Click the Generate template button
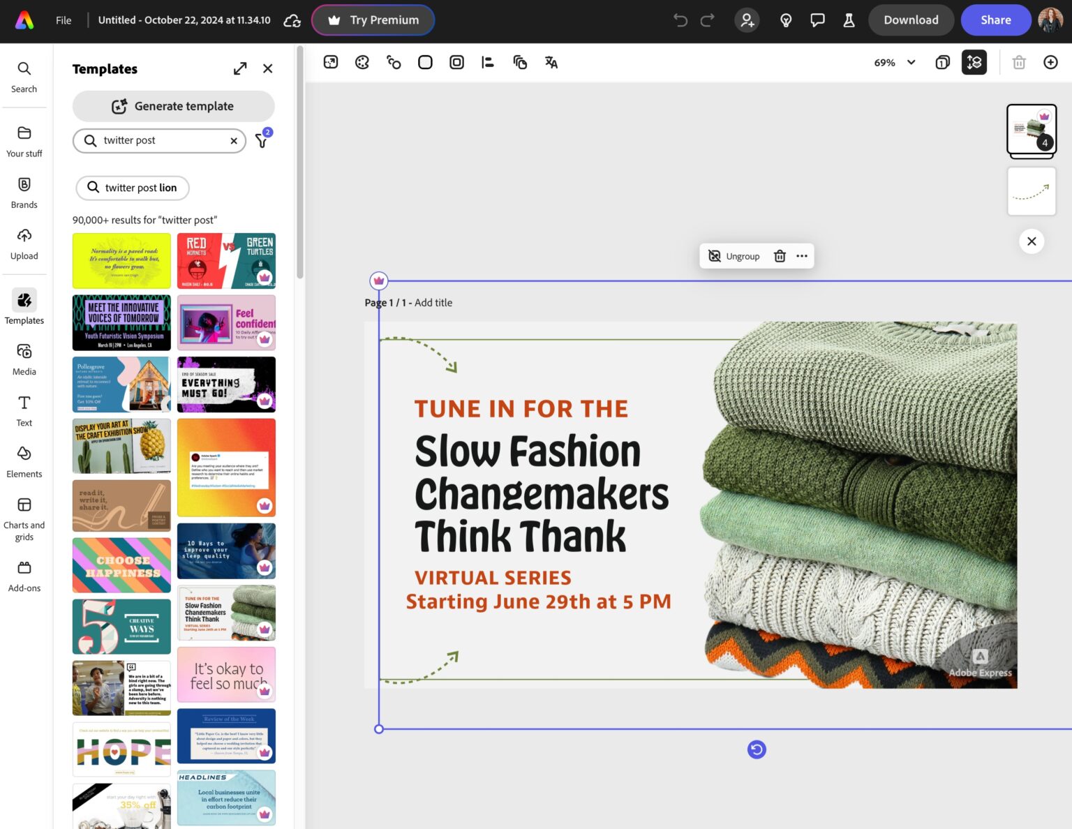 (173, 106)
